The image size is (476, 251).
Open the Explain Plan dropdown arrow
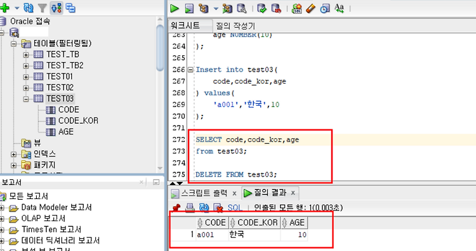coord(216,9)
